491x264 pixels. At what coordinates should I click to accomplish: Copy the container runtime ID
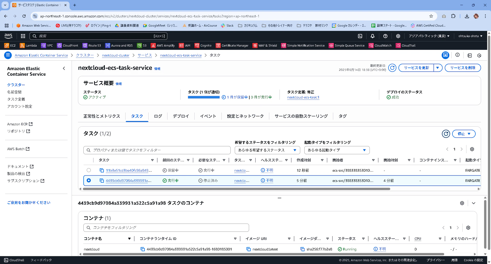coord(143,249)
